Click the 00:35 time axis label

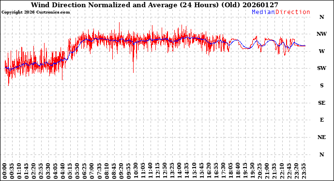12,171
